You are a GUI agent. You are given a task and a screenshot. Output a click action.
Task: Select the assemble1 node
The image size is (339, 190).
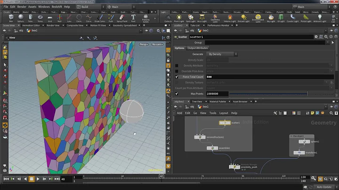(212, 148)
